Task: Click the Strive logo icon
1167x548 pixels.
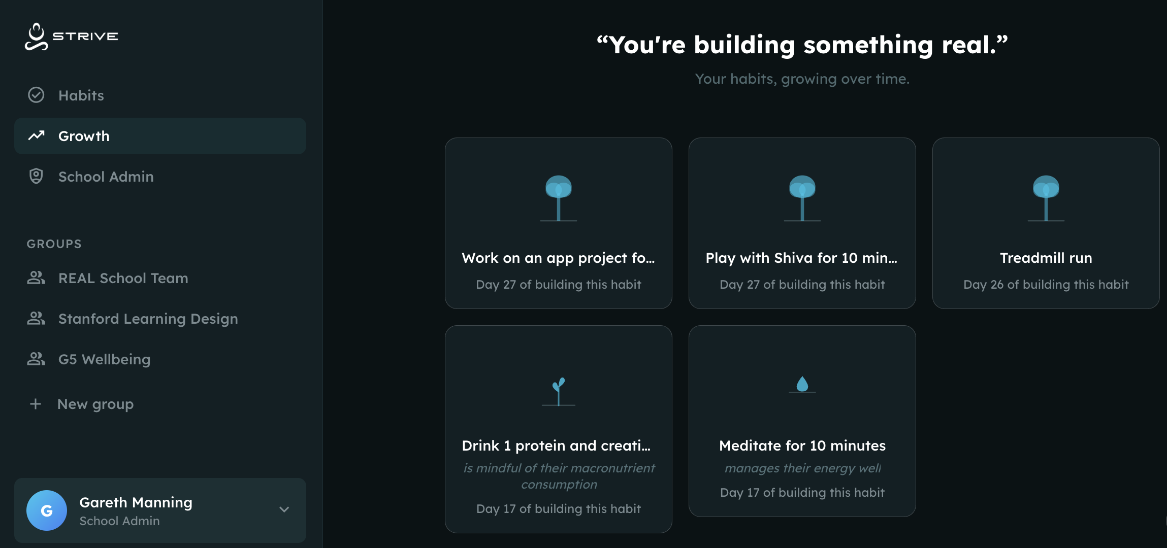Action: [x=36, y=37]
